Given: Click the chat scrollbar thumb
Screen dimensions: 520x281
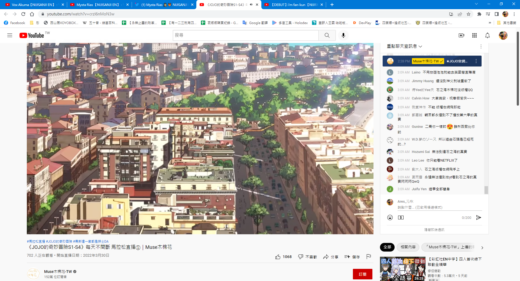Looking at the screenshot, I should coord(486,190).
